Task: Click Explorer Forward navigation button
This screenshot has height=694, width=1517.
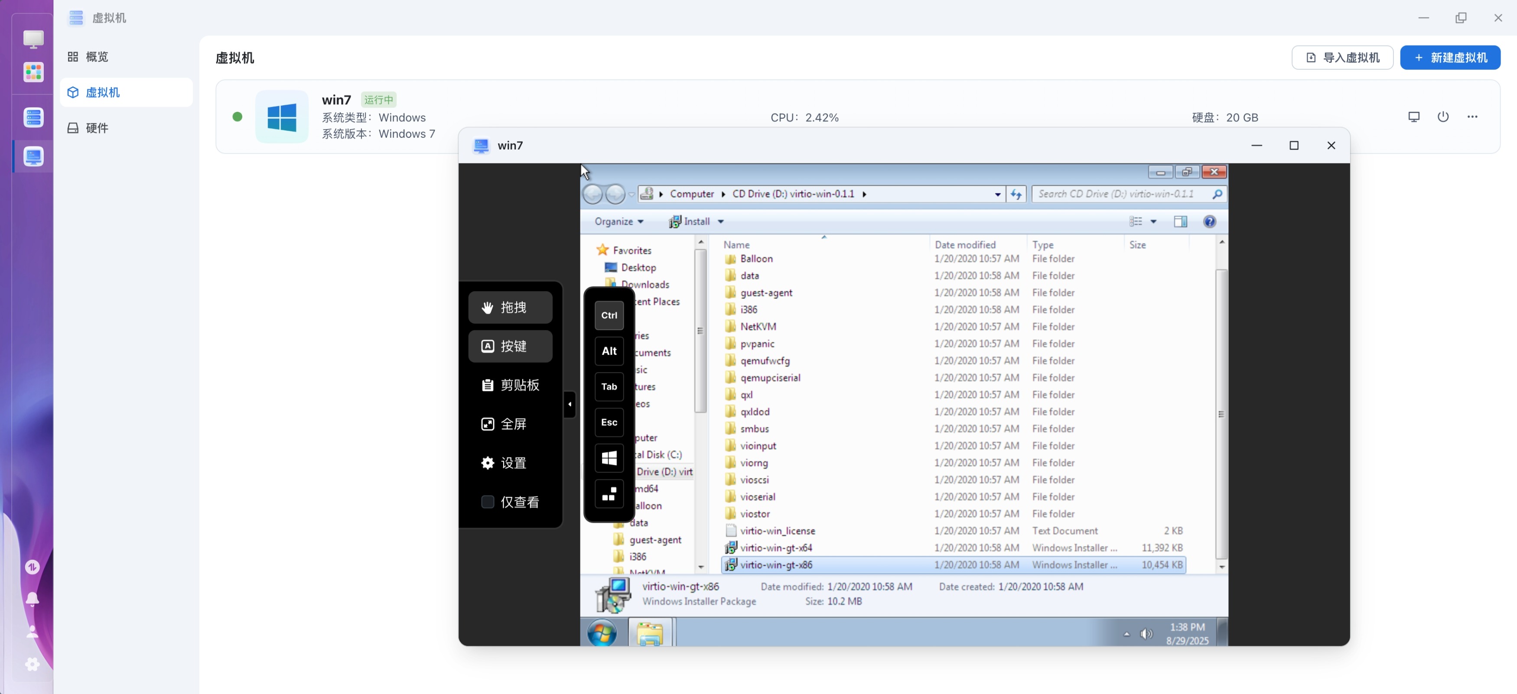Action: pyautogui.click(x=615, y=194)
